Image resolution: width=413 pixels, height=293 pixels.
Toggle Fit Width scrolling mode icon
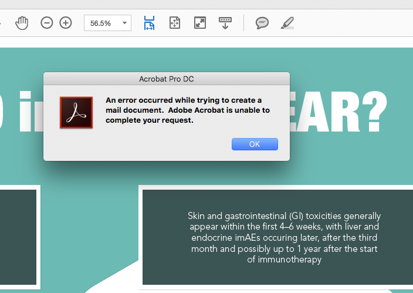(x=150, y=23)
